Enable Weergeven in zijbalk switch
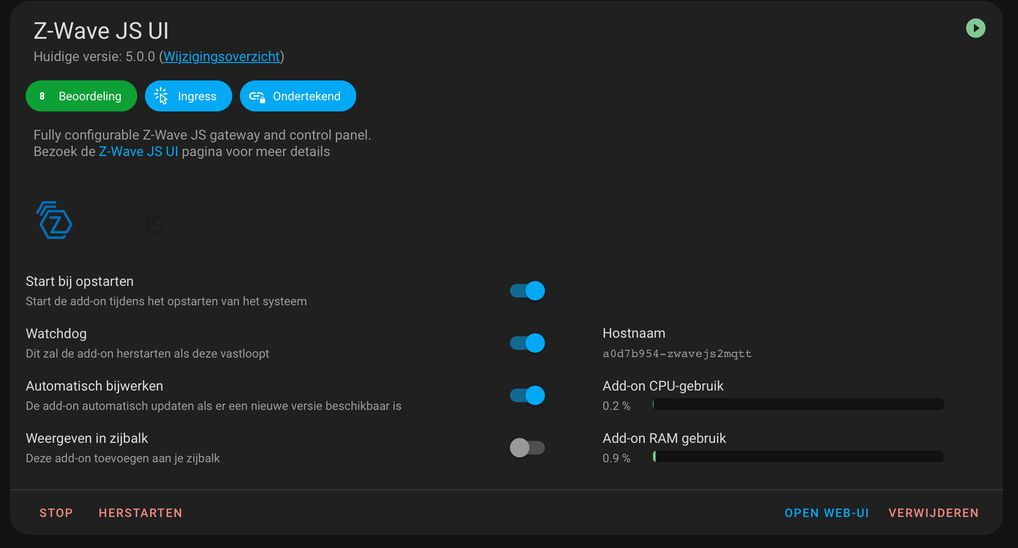 point(527,448)
